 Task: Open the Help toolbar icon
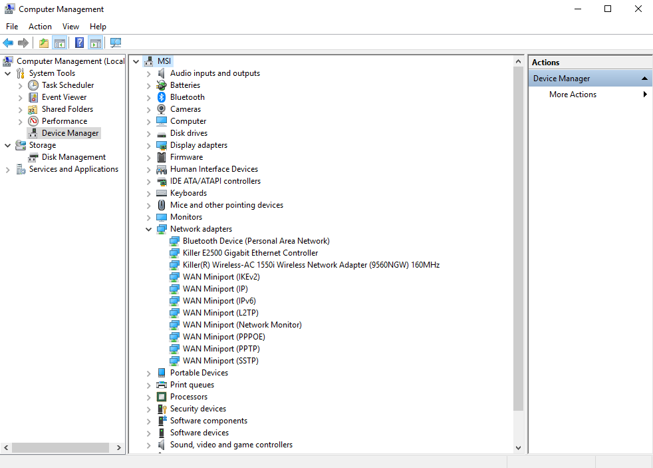point(79,43)
